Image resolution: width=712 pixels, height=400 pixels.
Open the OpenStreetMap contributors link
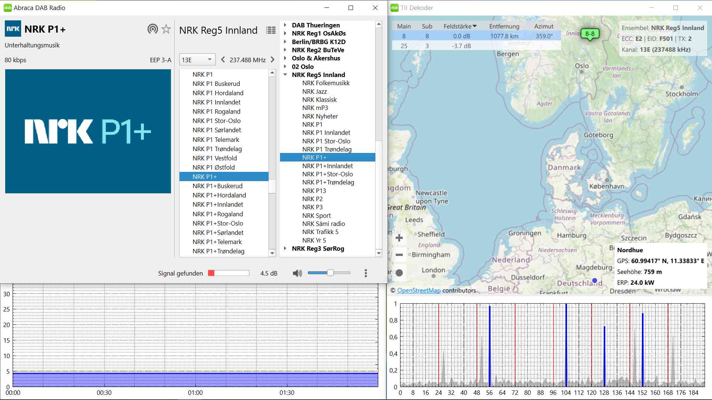[419, 290]
